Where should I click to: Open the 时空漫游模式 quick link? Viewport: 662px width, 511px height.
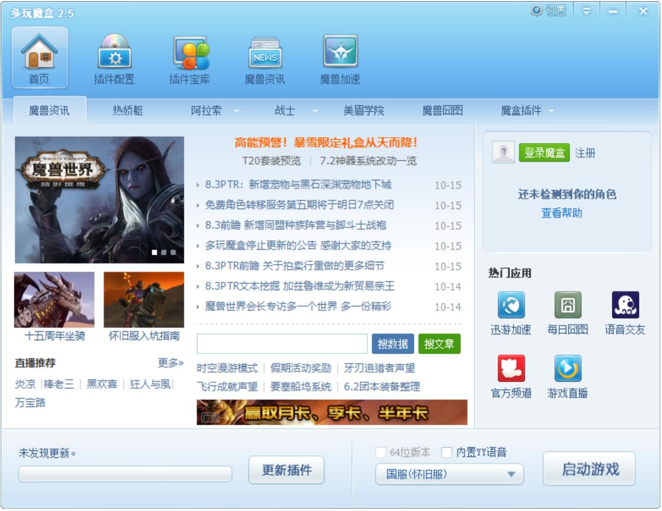click(227, 368)
